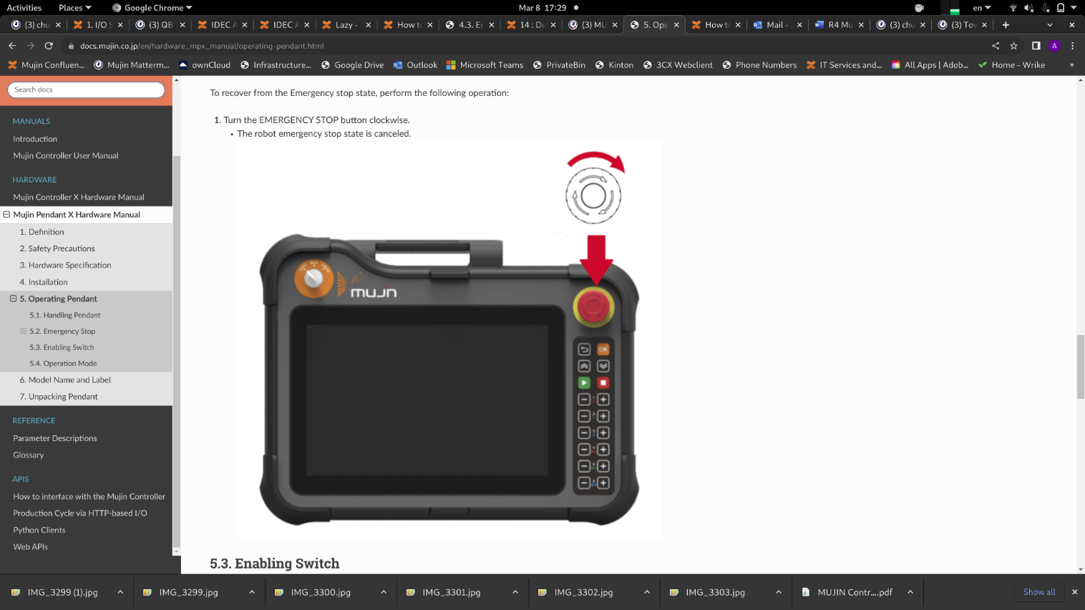Open the Phone Numbers bookmark
The height and width of the screenshot is (610, 1085).
click(x=759, y=65)
